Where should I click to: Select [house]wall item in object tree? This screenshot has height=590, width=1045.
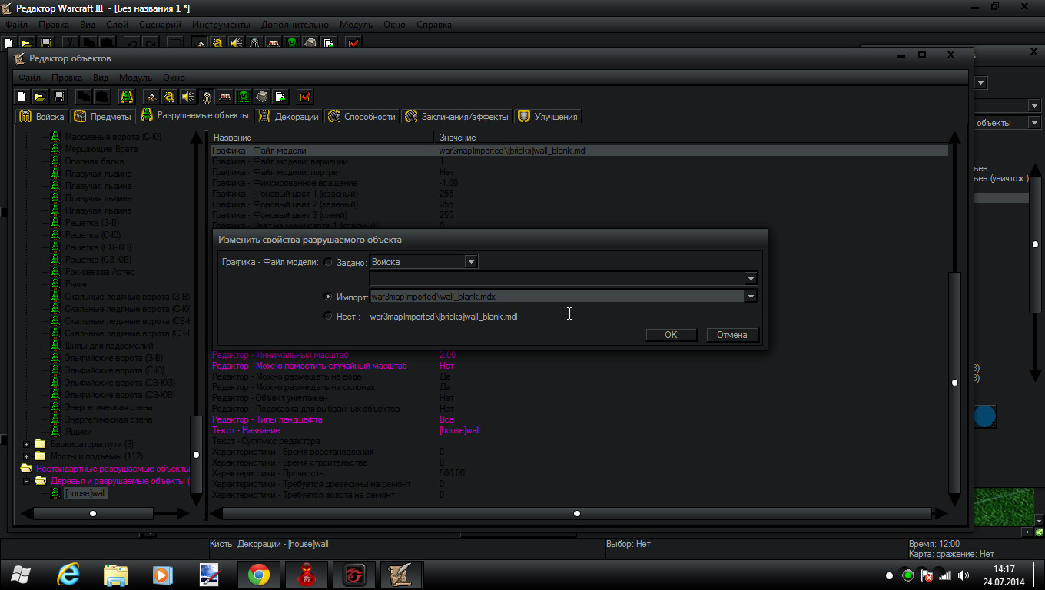pos(85,493)
